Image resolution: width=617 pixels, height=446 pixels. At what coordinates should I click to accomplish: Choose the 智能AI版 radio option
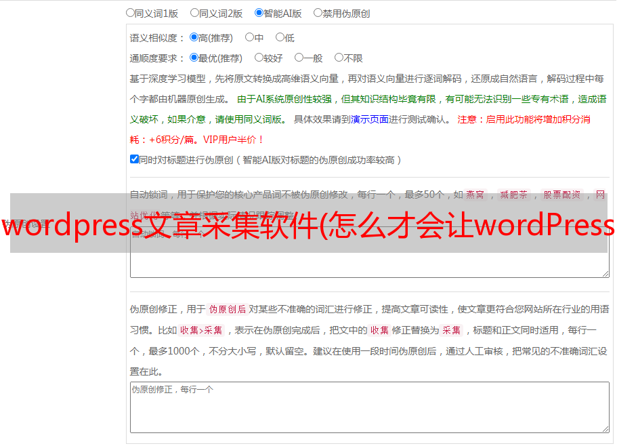(x=259, y=13)
